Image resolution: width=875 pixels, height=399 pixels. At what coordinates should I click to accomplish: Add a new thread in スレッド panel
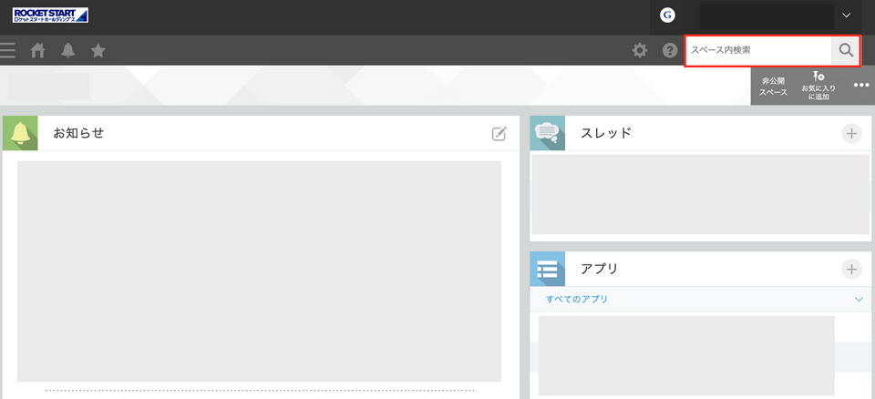click(851, 134)
